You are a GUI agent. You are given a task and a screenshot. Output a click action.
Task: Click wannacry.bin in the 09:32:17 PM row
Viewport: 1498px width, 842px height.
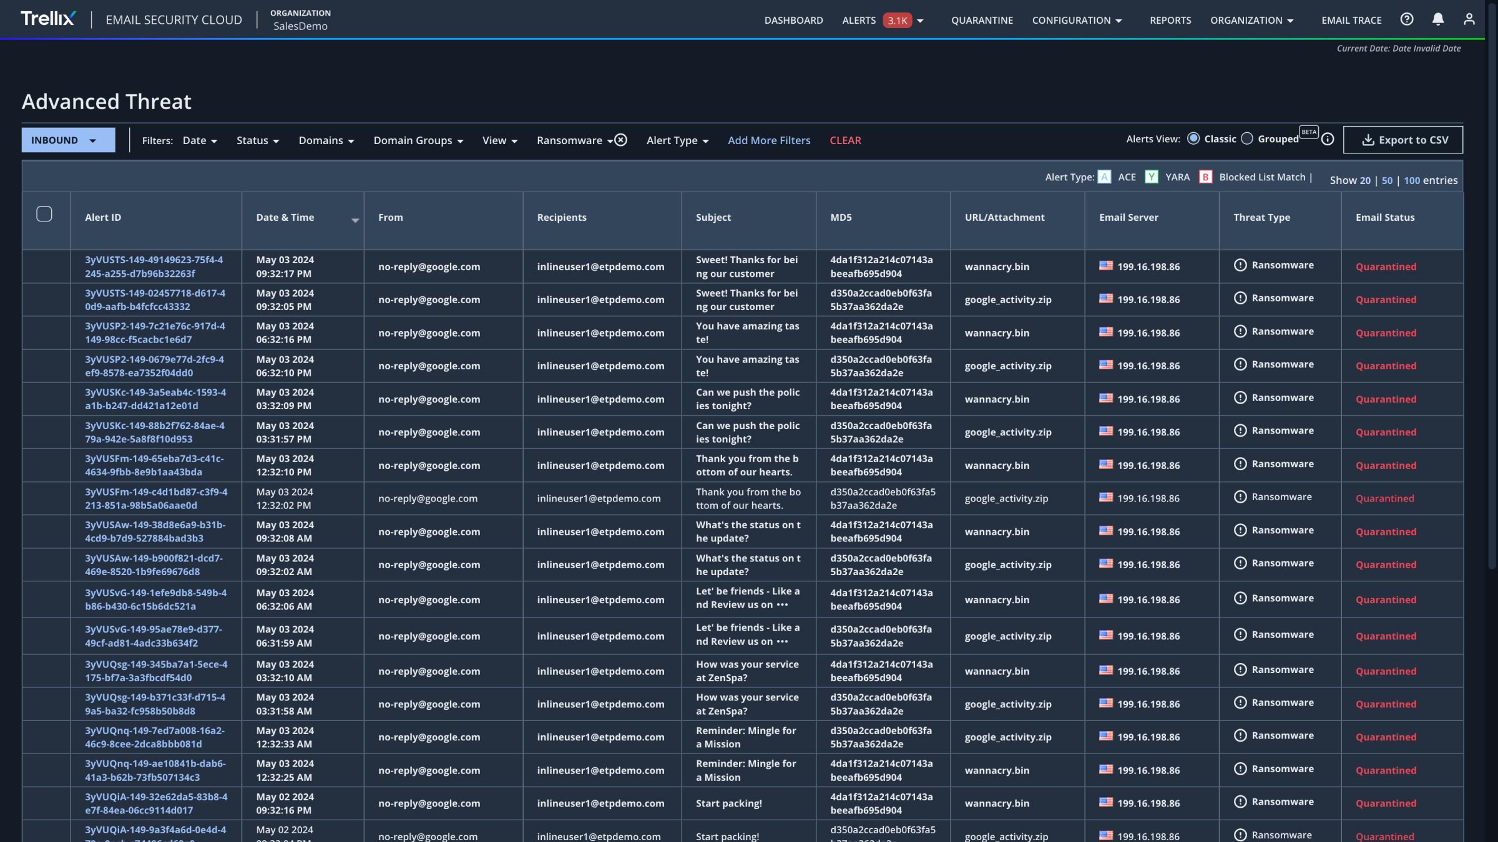(x=997, y=266)
